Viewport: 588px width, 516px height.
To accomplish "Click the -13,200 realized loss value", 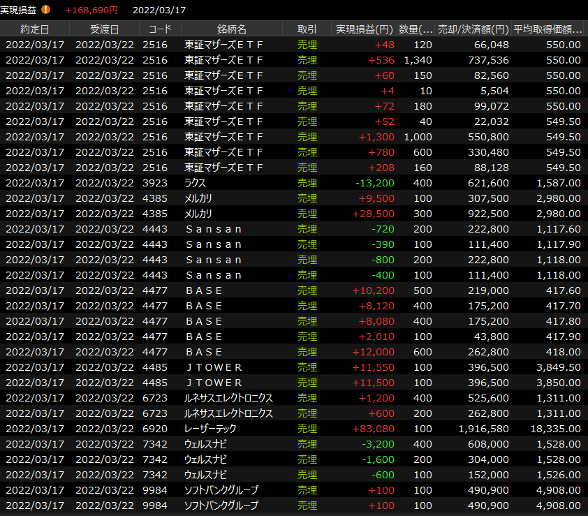I will [375, 183].
